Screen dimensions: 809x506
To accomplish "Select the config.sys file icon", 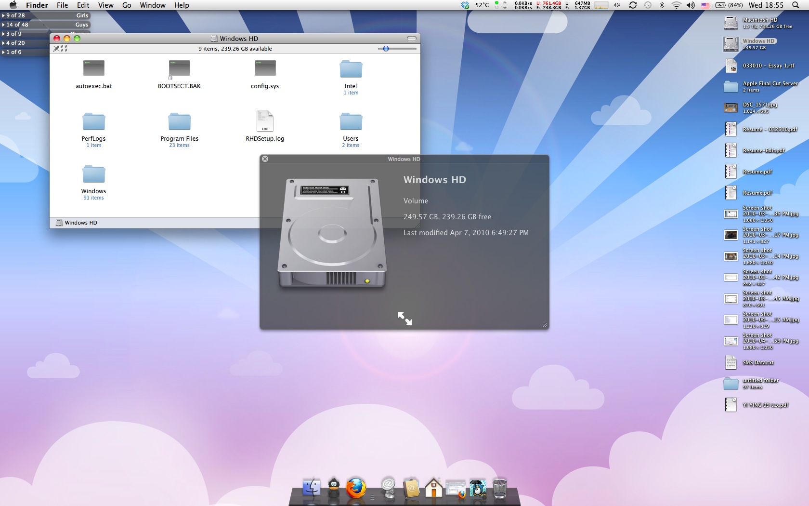I will [x=265, y=68].
